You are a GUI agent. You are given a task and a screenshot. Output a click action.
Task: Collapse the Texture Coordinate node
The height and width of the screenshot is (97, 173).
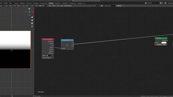pyautogui.click(x=43, y=39)
